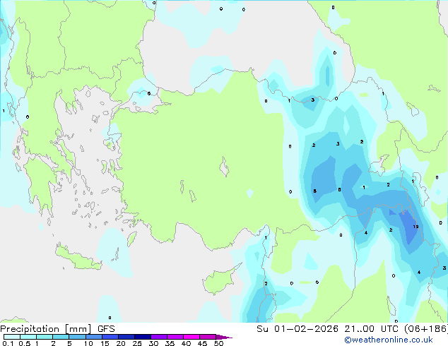Click the forecast run label "(06+186)"
448x346 pixels.
[426, 329]
